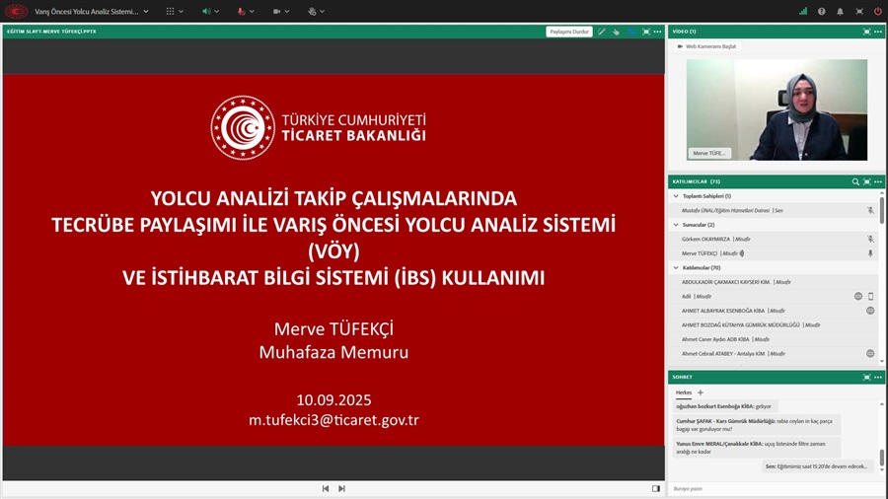The image size is (888, 499).
Task: Select AHMET BOZDAĞ KÜTAHYA GÜMRÜK MÜDÜRLÜĞÜ participant
Action: (x=773, y=324)
